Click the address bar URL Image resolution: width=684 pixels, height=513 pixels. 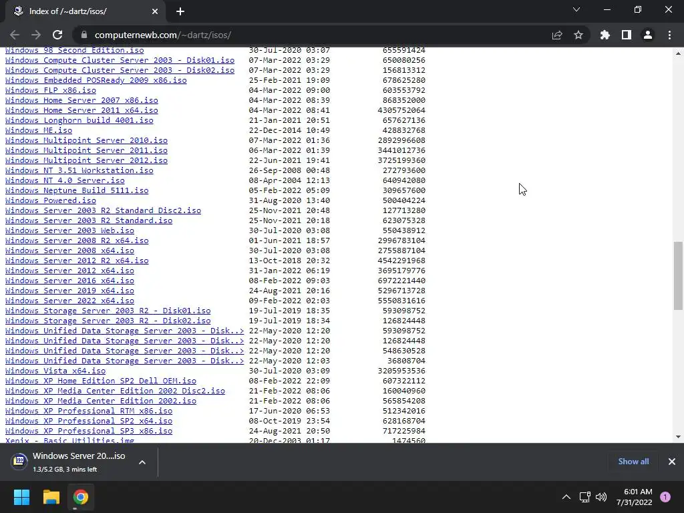click(x=163, y=35)
